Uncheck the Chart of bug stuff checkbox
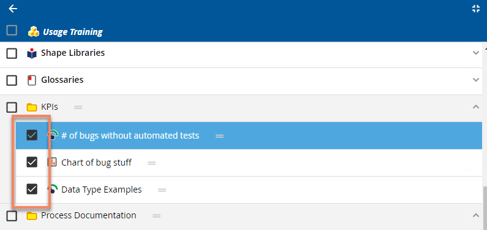Viewport: 487px width, 230px height. pos(32,162)
